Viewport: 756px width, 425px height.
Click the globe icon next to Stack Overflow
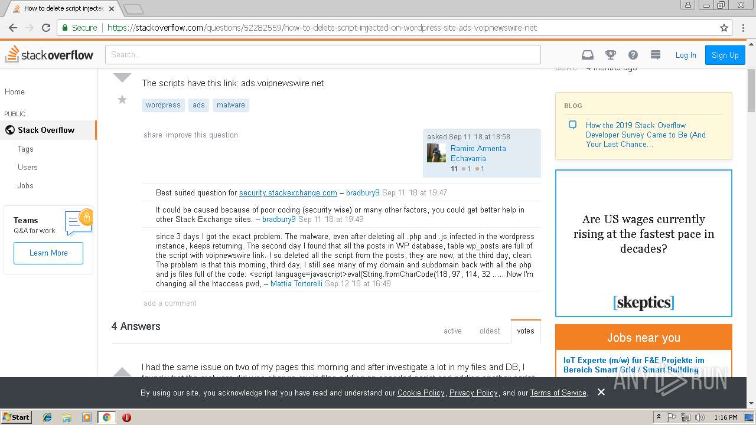click(9, 130)
